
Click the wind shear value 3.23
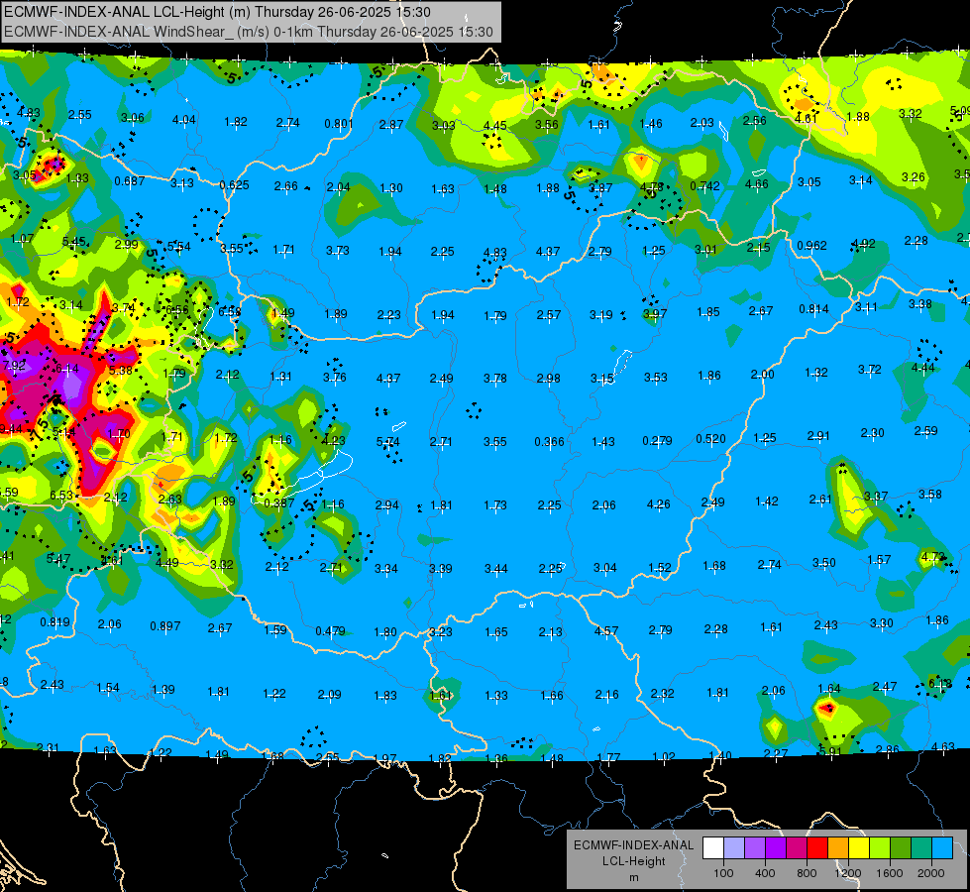click(441, 632)
